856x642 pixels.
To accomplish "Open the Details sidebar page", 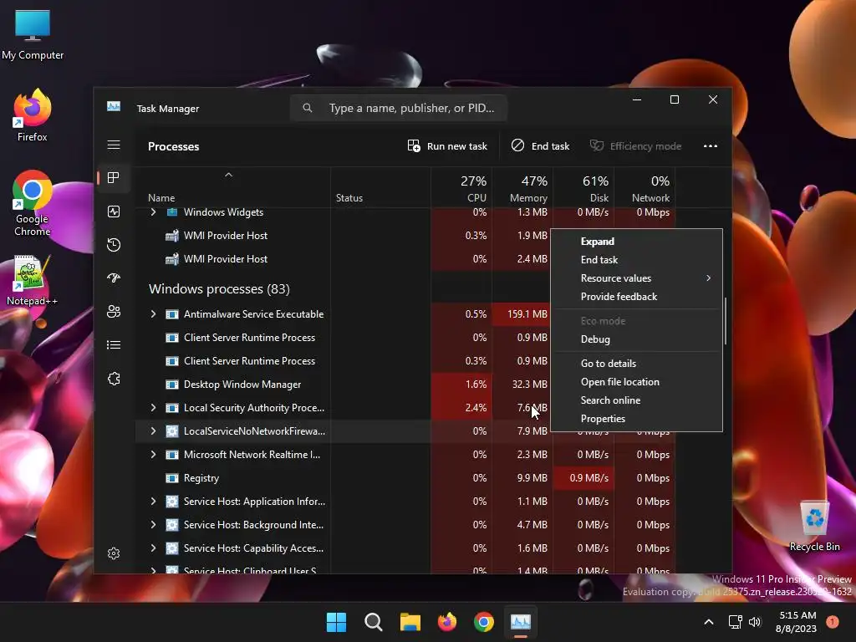I will 114,345.
